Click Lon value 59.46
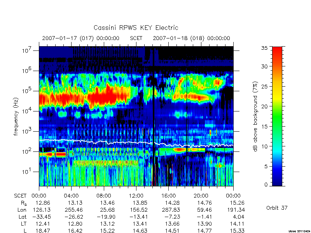311x233 pixels. 204,210
